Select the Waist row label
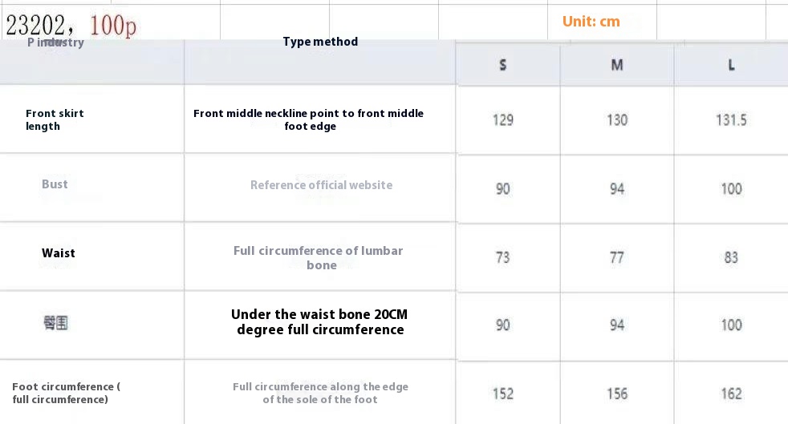 [x=59, y=253]
